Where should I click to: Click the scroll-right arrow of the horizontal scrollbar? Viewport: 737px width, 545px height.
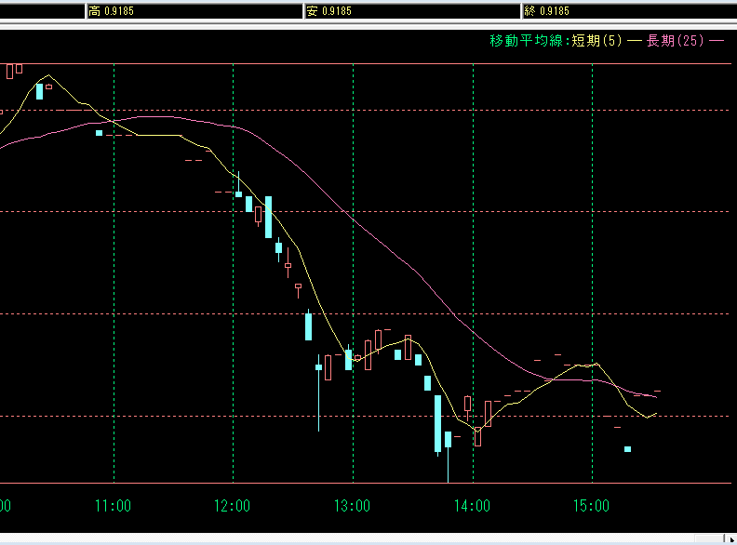coord(731,539)
